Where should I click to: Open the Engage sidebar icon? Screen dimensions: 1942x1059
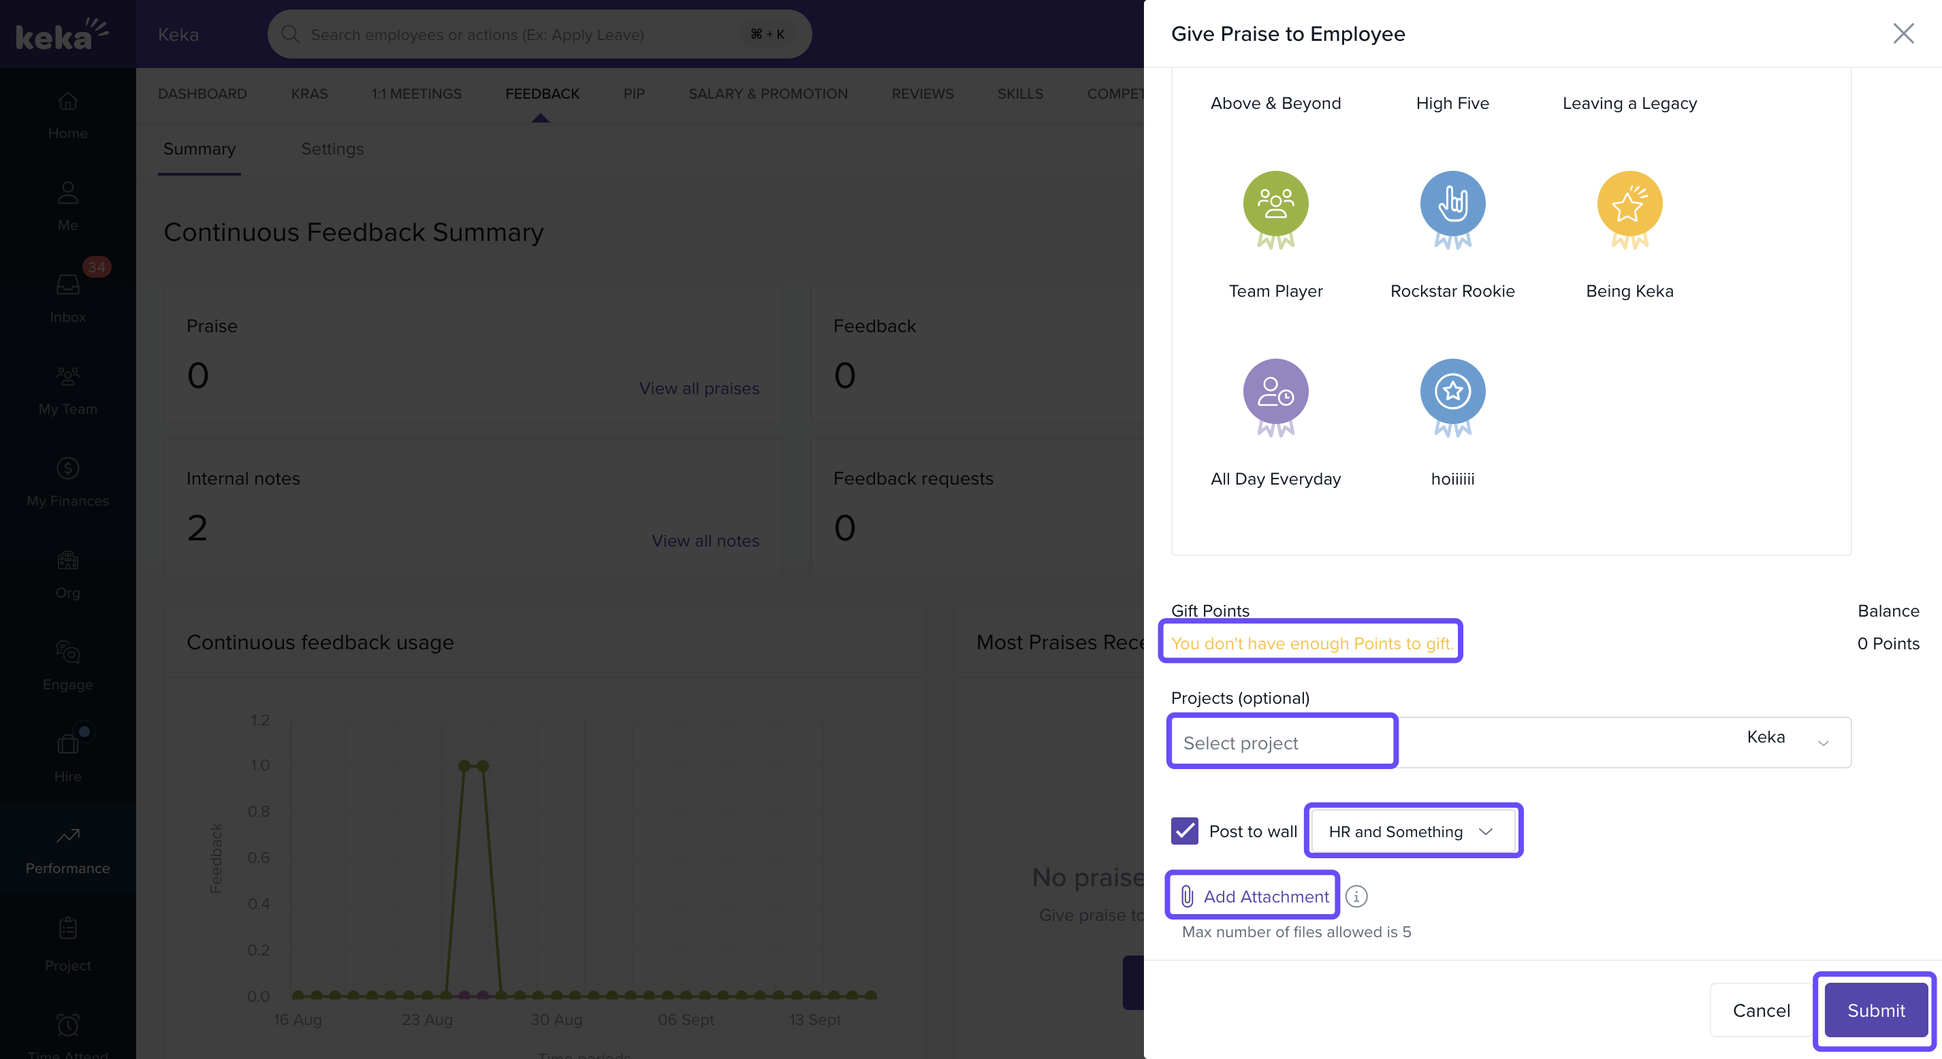68,666
